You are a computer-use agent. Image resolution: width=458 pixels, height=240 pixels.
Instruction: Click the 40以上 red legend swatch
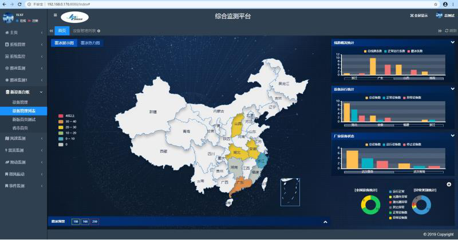pos(61,116)
